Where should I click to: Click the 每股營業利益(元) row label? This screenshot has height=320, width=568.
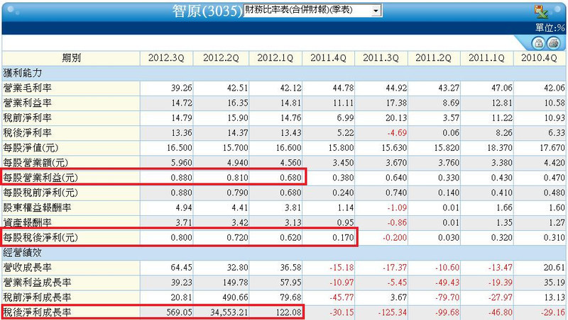point(40,178)
